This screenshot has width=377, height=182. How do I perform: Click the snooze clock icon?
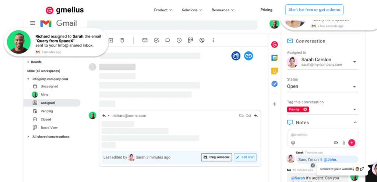click(179, 40)
